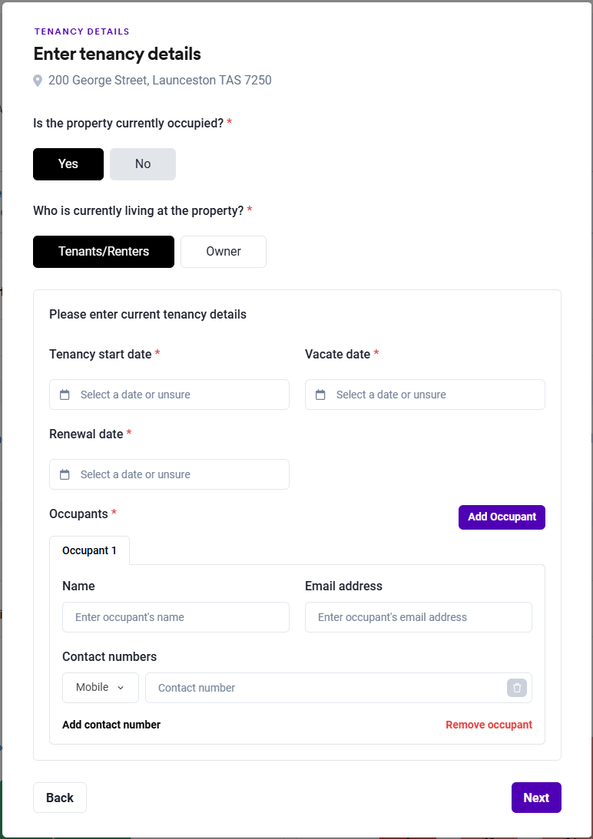Click calendar icon in Vacate date field
This screenshot has width=593, height=839.
321,395
